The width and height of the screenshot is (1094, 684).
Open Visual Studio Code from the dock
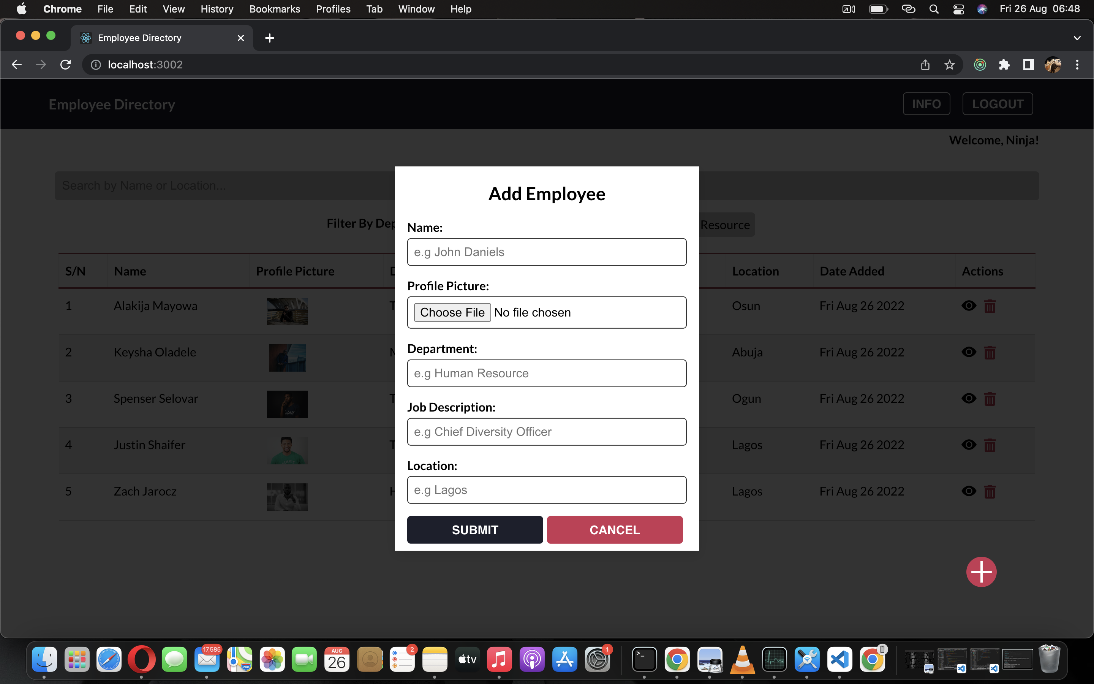839,660
